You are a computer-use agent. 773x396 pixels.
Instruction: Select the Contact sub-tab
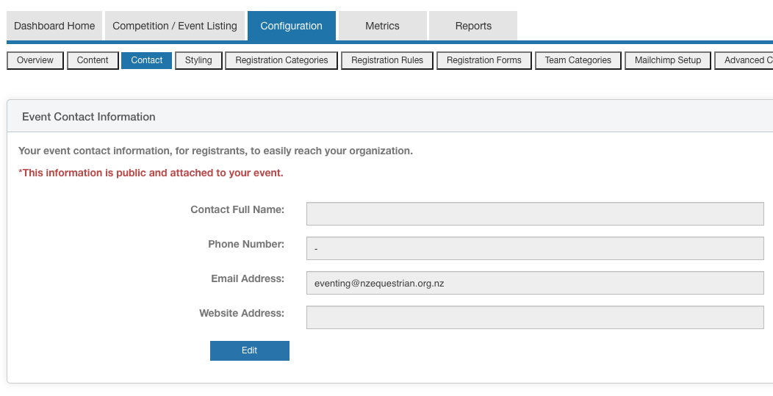(x=147, y=60)
